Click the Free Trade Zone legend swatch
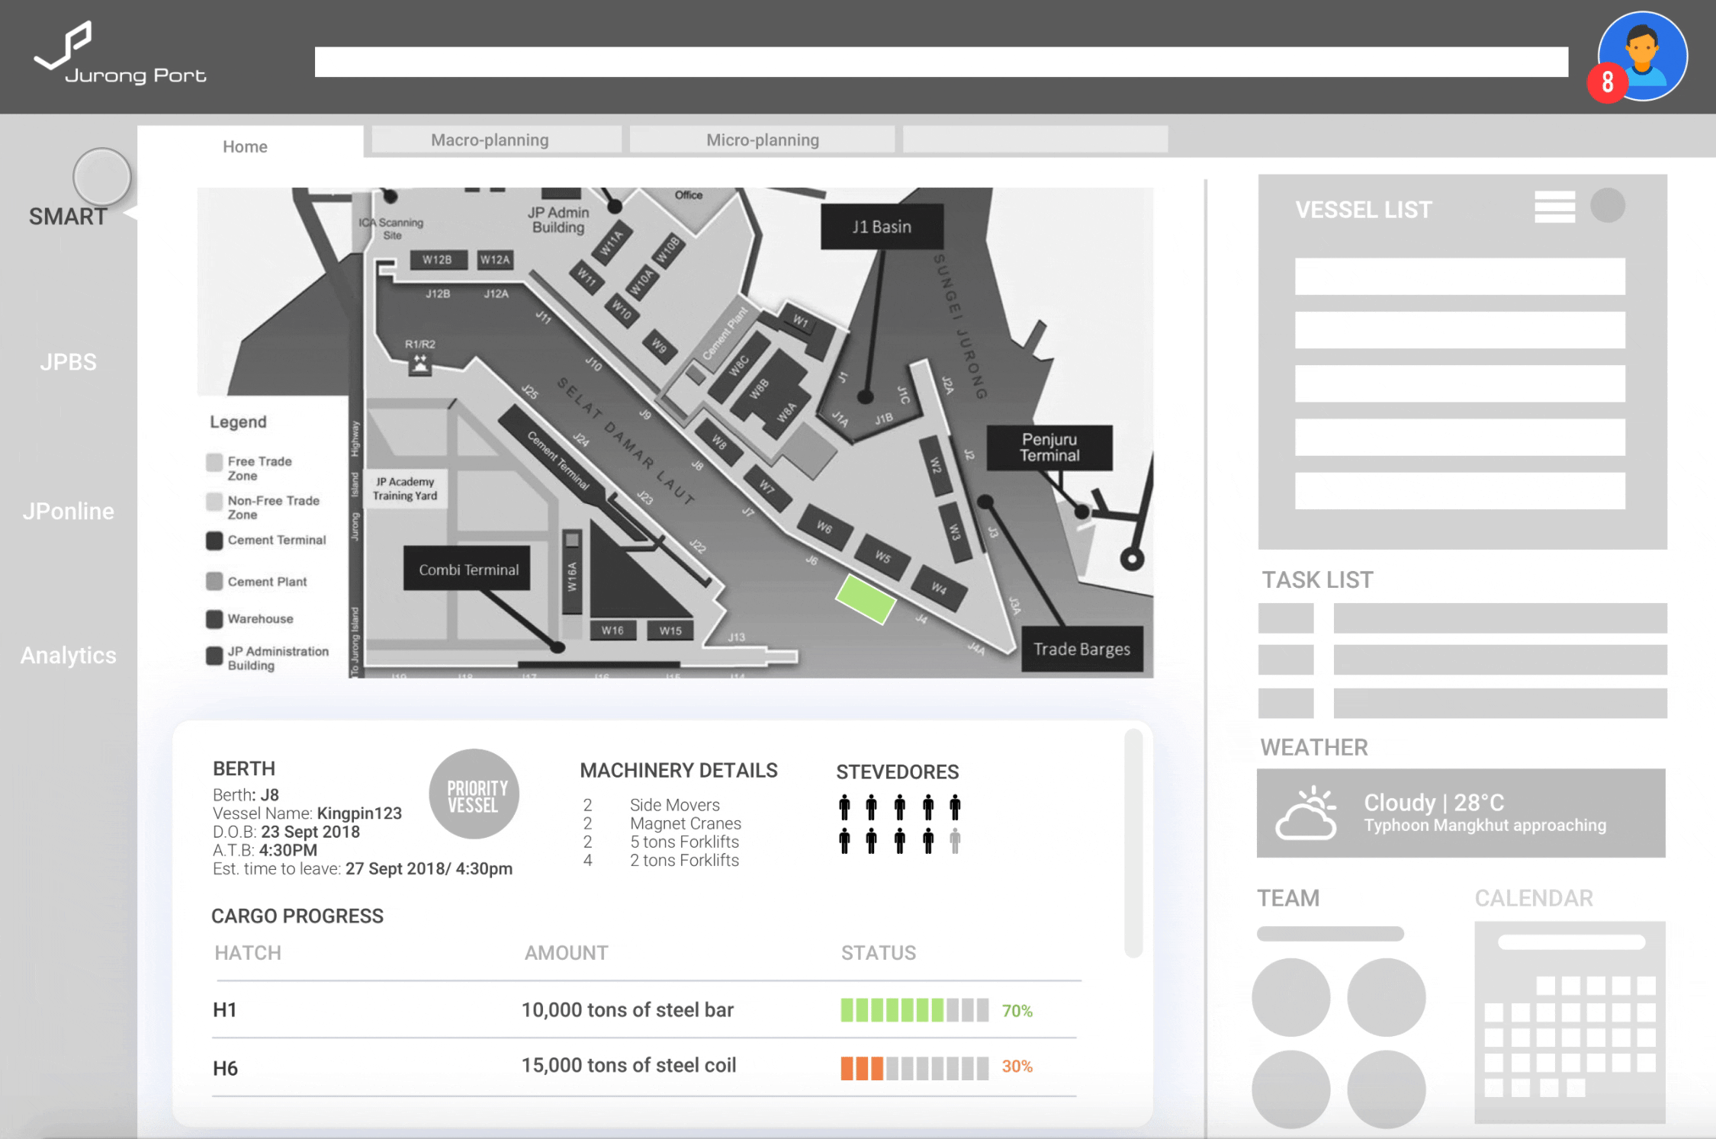 point(214,463)
